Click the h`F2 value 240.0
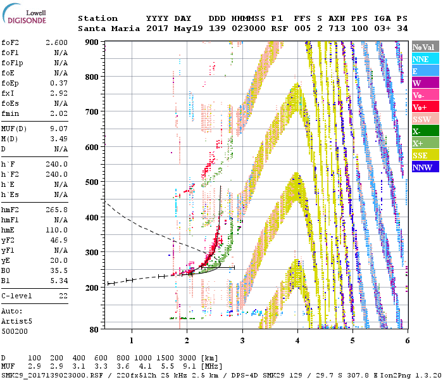This screenshot has width=443, height=380. [x=56, y=174]
